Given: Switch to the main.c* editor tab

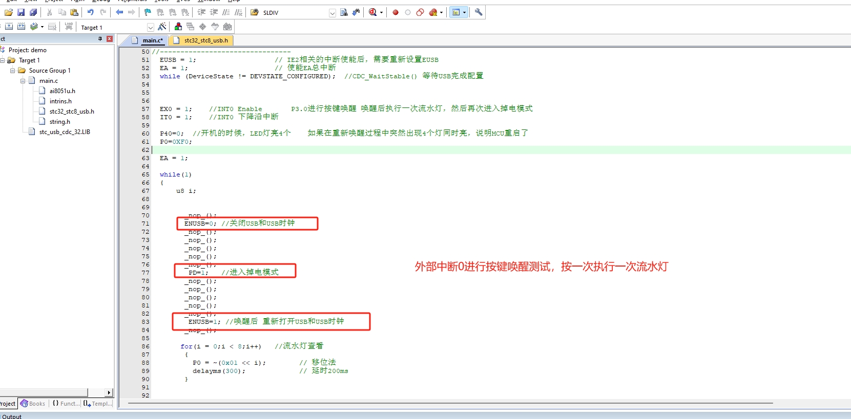Looking at the screenshot, I should click(x=148, y=40).
